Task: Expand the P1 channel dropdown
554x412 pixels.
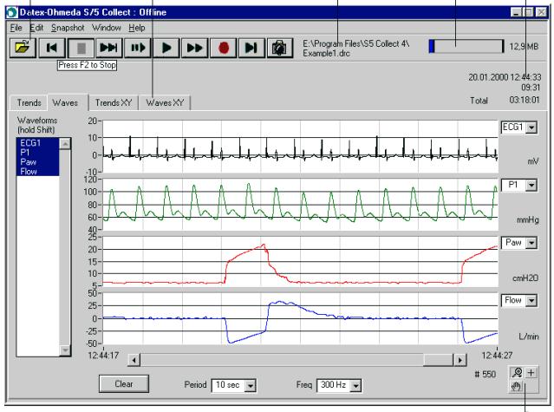Action: click(531, 185)
